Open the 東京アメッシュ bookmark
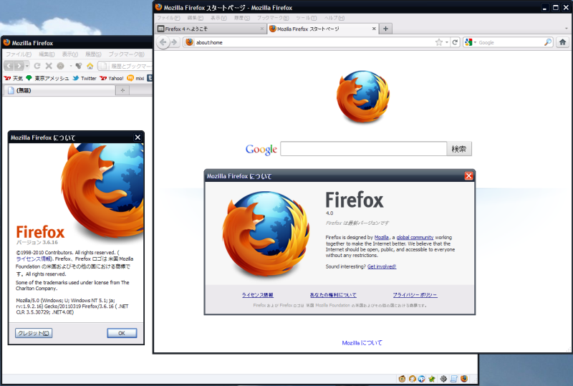Screen dimensions: 573x386 click(47, 78)
